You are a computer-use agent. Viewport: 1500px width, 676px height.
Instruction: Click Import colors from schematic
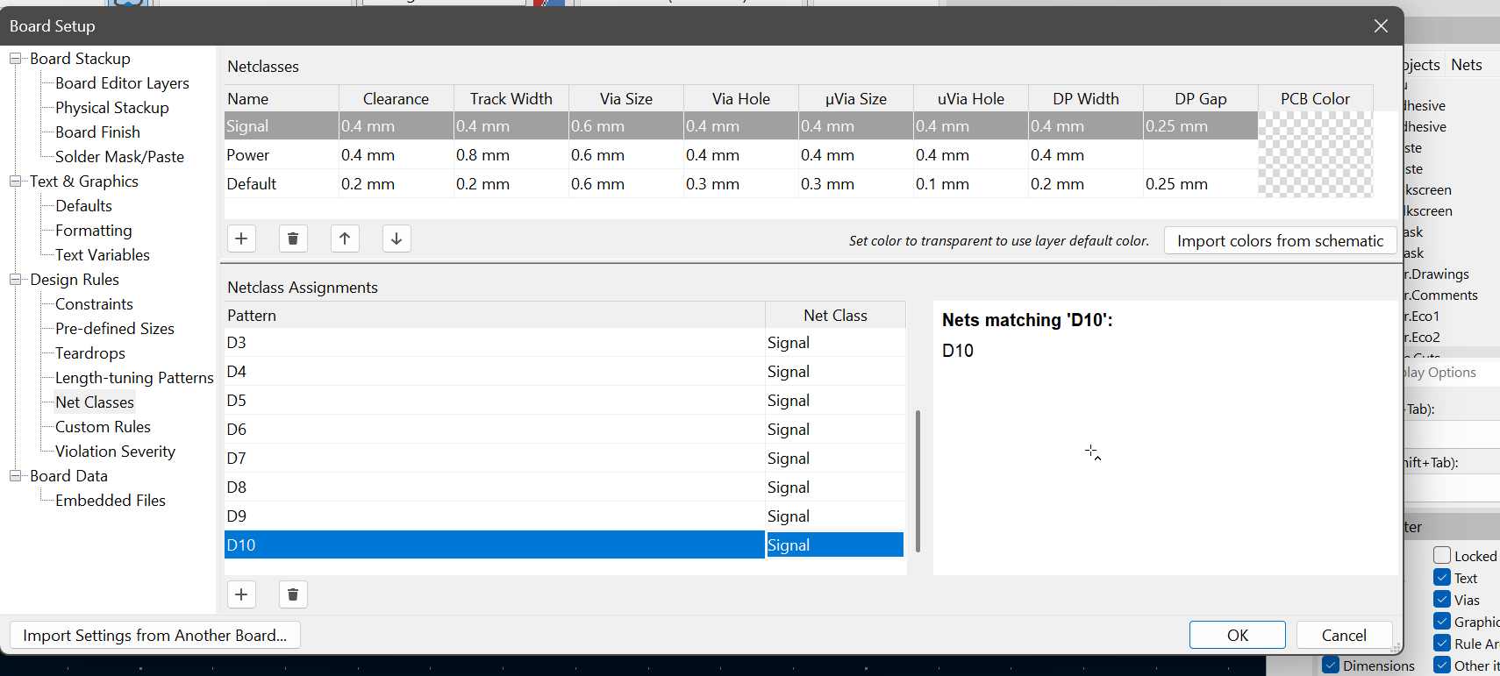tap(1280, 240)
